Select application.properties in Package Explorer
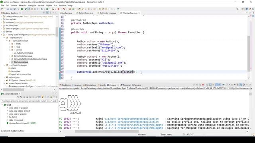255x143 pixels. [21, 74]
